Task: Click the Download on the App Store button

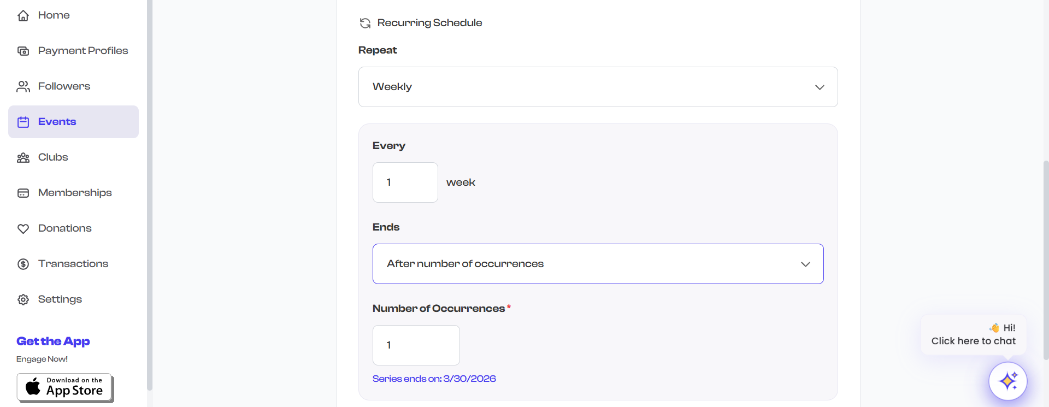Action: pos(65,388)
